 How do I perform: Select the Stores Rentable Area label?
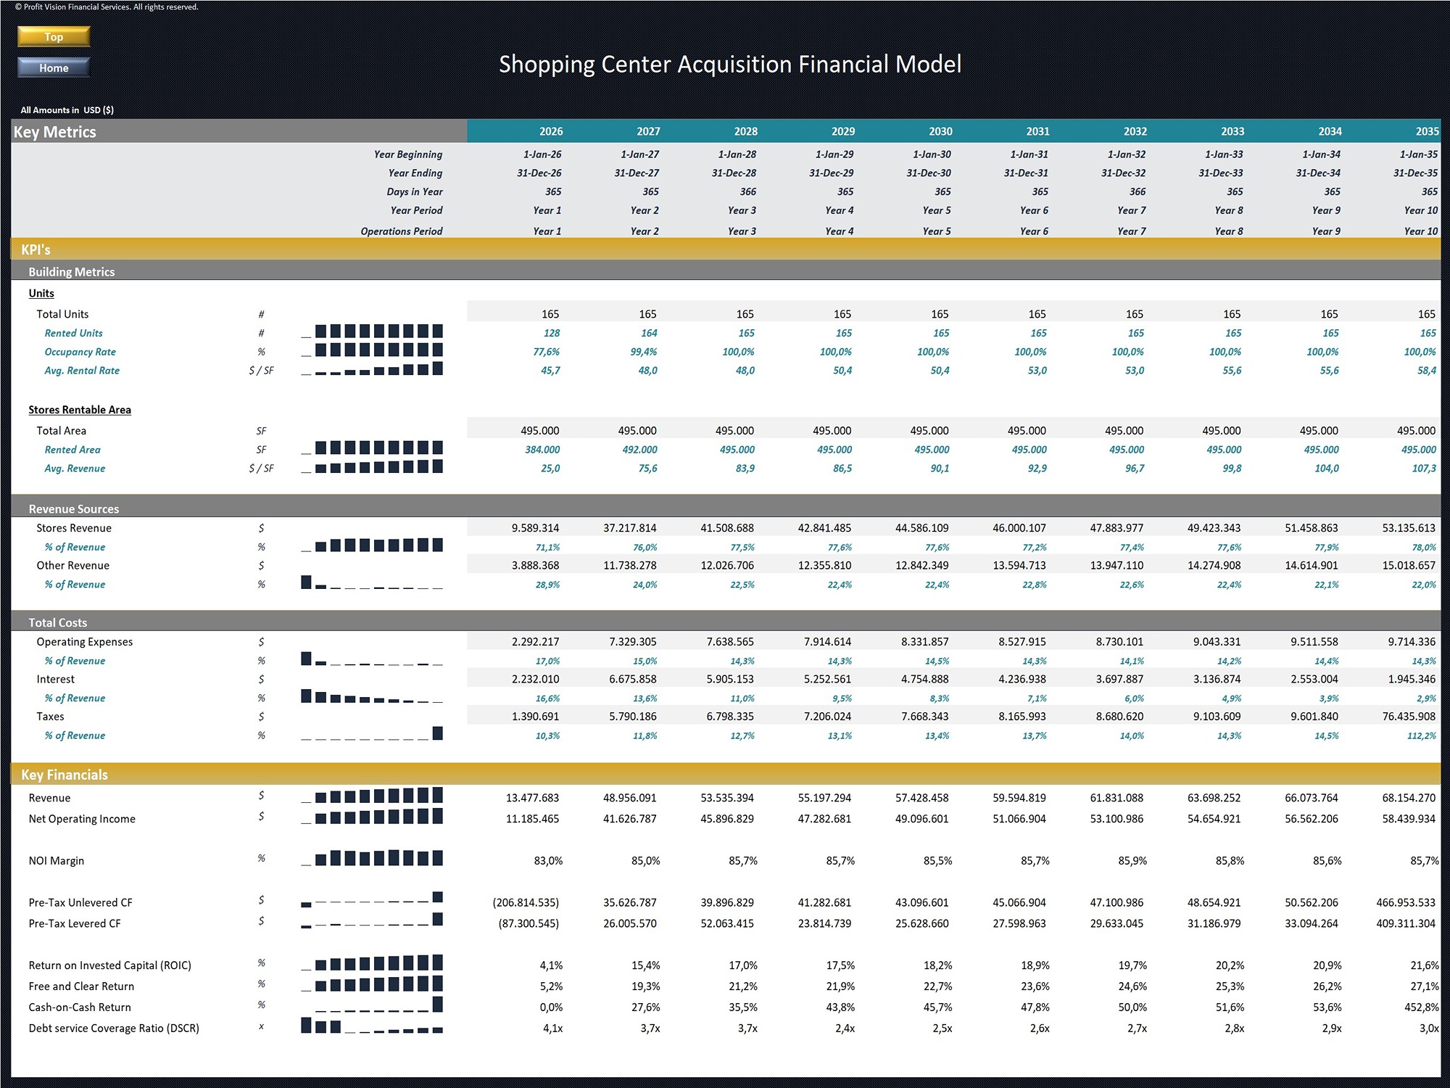(x=80, y=410)
